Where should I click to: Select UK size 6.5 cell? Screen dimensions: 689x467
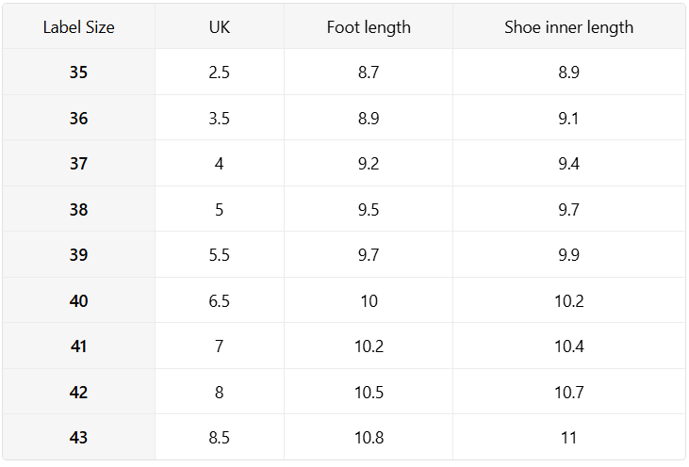coord(220,300)
